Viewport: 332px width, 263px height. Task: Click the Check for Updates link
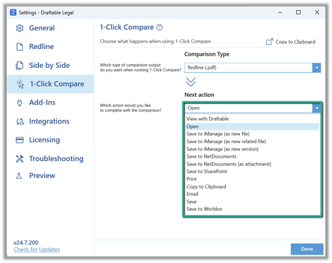[x=37, y=250]
